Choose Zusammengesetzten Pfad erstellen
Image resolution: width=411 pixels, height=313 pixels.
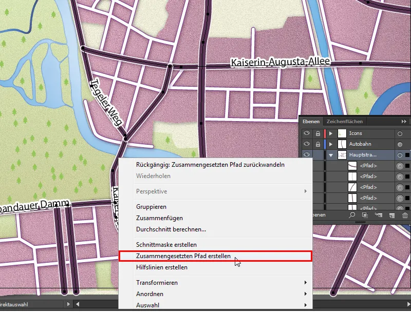coord(216,256)
